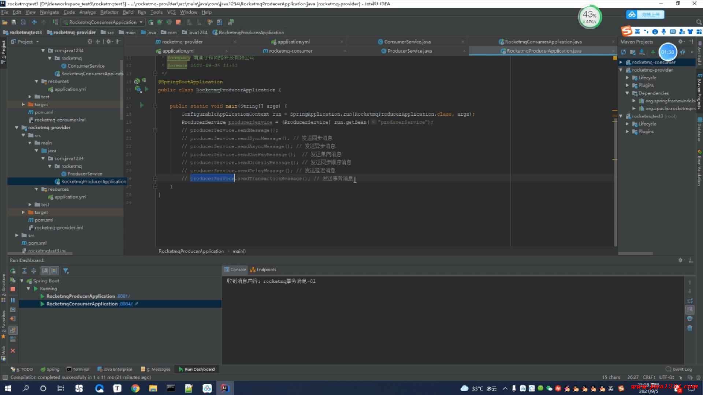
Task: Collapse Spring Boot node in Run Dashboard
Action: (22, 281)
